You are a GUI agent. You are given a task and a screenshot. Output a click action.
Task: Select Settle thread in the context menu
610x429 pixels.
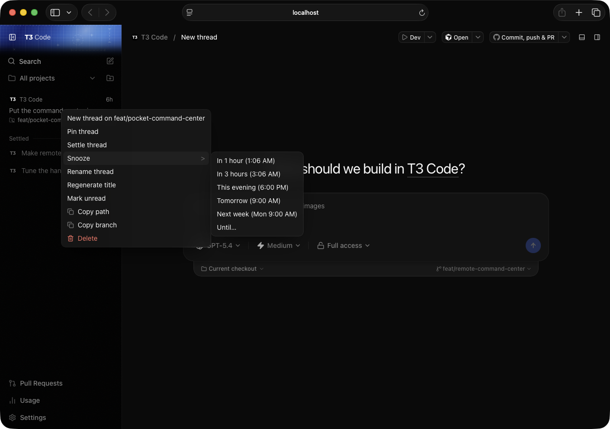(136, 145)
